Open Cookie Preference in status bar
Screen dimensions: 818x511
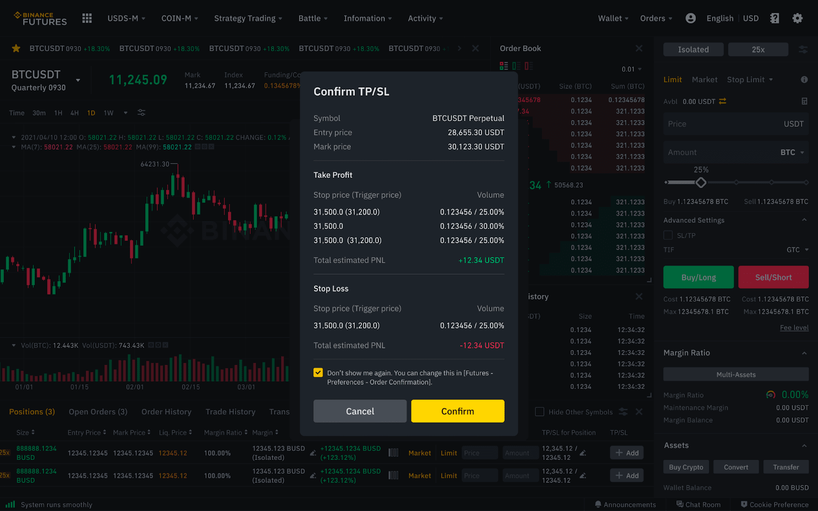click(775, 504)
